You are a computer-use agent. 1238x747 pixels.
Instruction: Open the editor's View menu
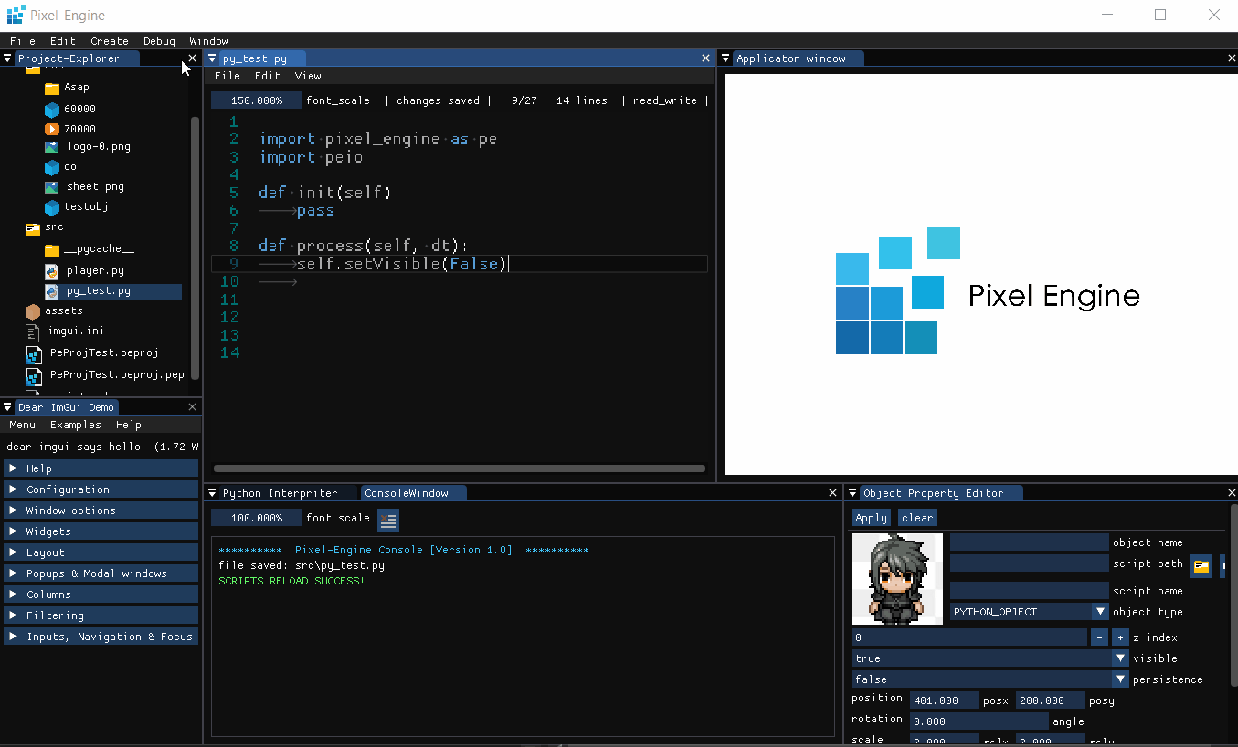(308, 76)
